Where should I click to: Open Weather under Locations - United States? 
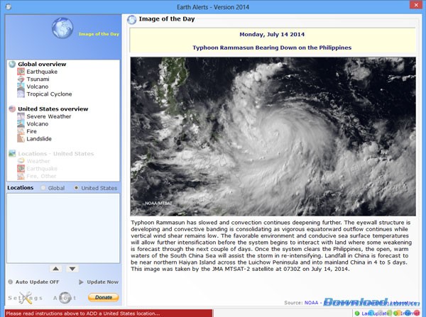click(x=38, y=161)
